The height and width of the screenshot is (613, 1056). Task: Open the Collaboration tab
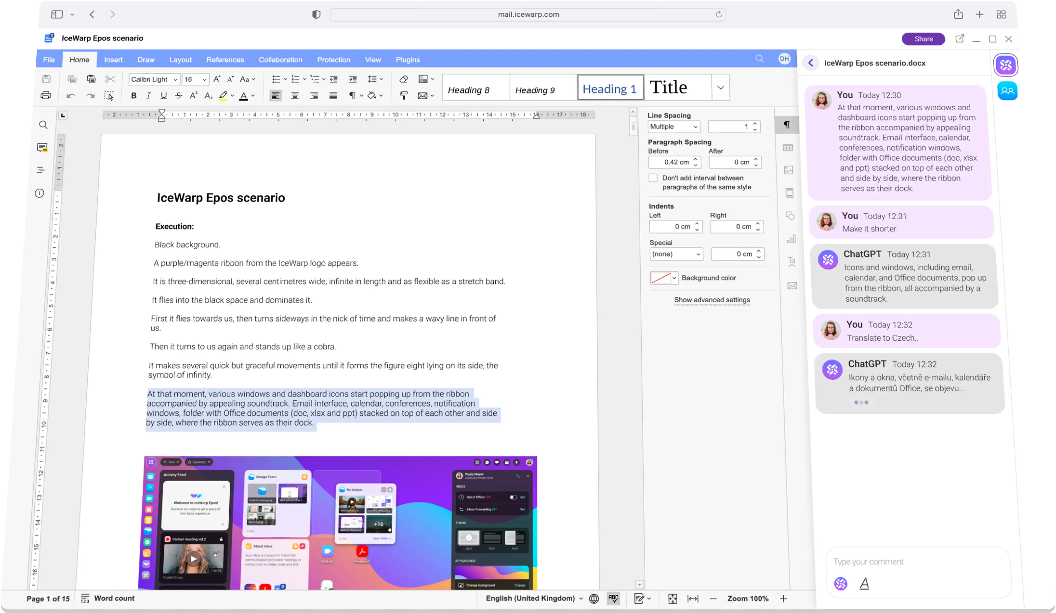tap(280, 59)
